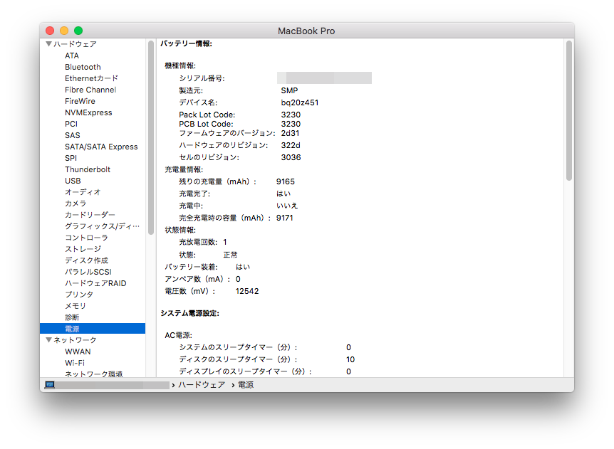Click the device name value bq20z451
Screen dimensions: 614x449
300,102
